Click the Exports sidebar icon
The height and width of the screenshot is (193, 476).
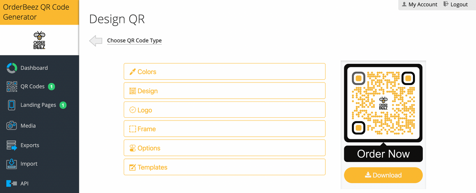[x=12, y=145]
